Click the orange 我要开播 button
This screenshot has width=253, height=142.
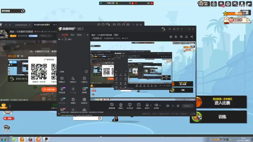[x=49, y=90]
